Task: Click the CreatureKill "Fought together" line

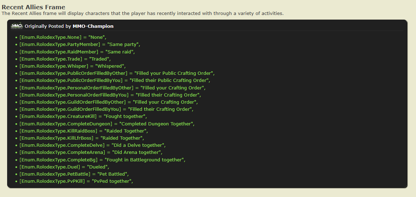Action: click(x=83, y=116)
